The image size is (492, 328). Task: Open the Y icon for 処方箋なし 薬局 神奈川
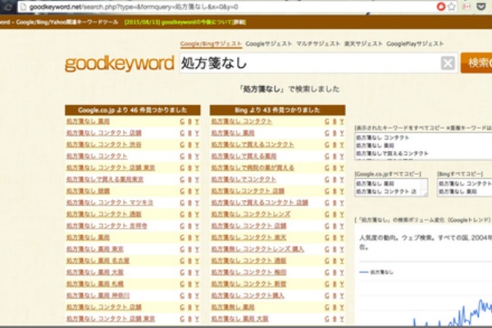click(x=197, y=296)
